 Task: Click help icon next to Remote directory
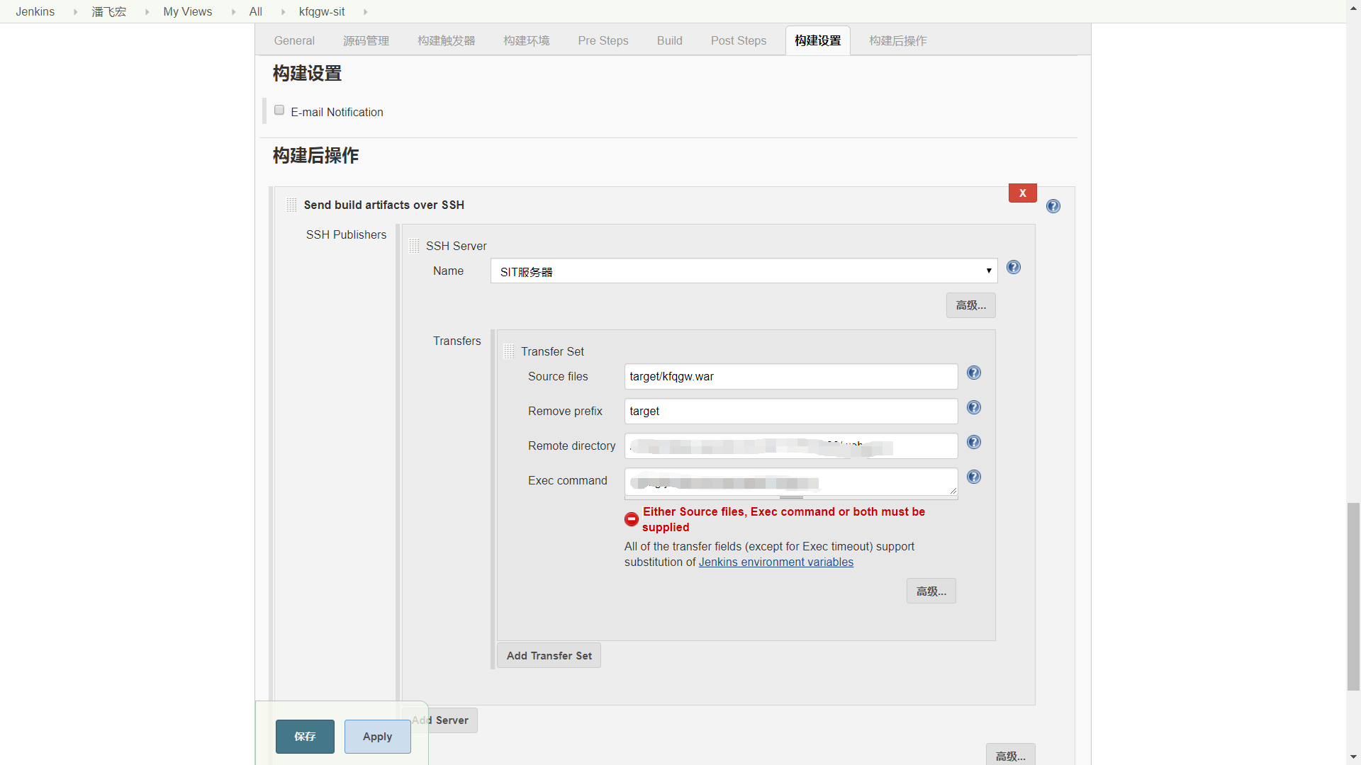tap(974, 442)
